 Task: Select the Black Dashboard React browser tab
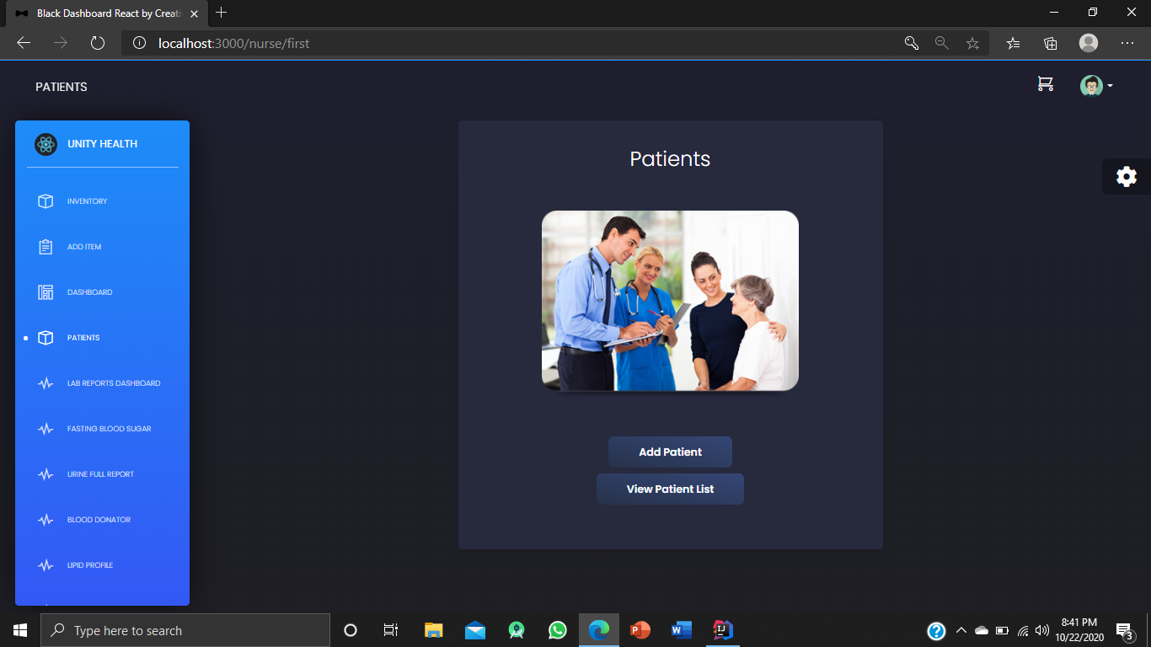pos(107,13)
